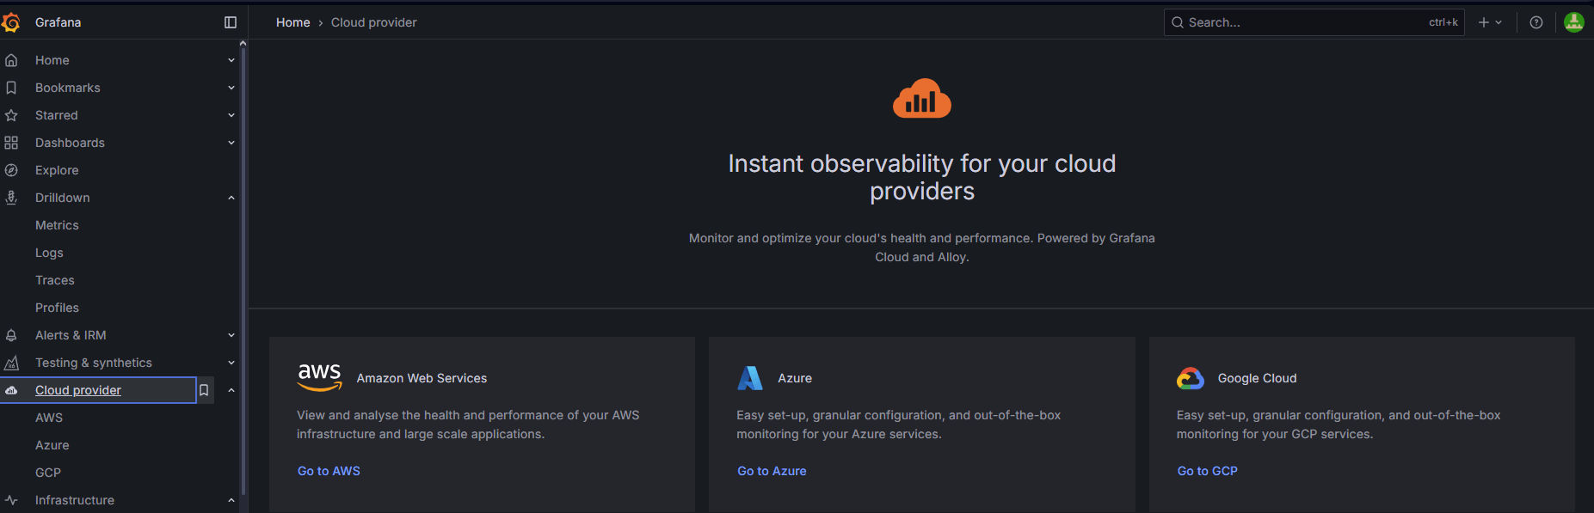This screenshot has height=513, width=1594.
Task: Click the Starred star icon
Action: coord(11,115)
